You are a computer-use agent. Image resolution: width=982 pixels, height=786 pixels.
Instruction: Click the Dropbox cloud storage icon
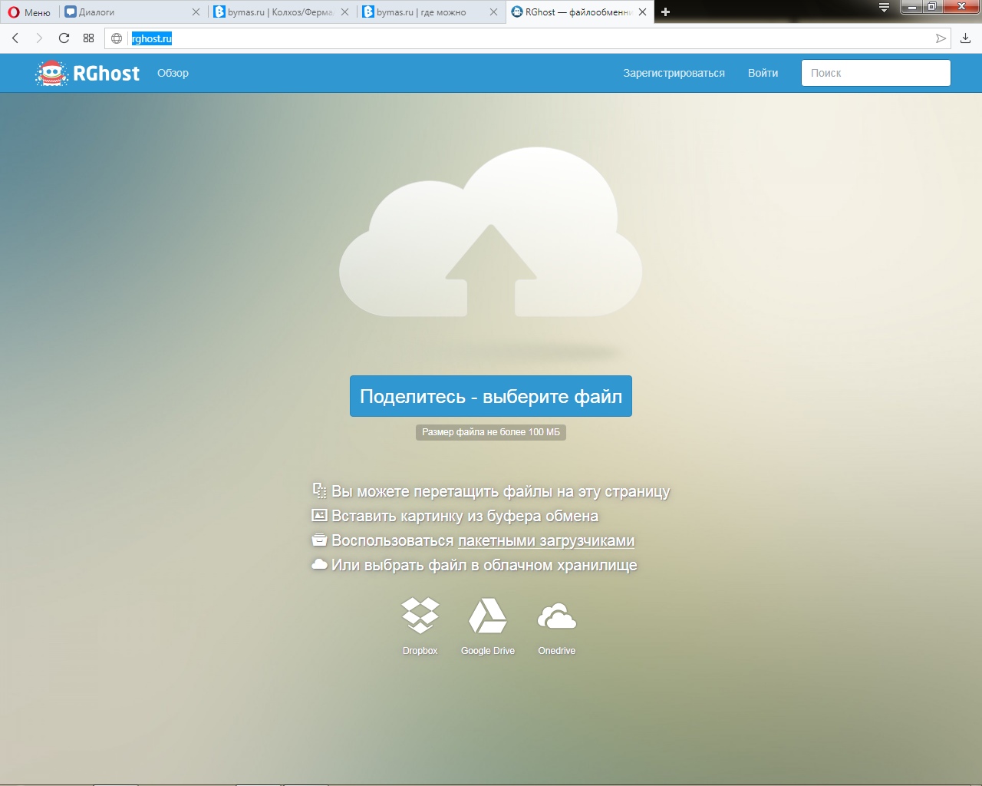coord(420,616)
